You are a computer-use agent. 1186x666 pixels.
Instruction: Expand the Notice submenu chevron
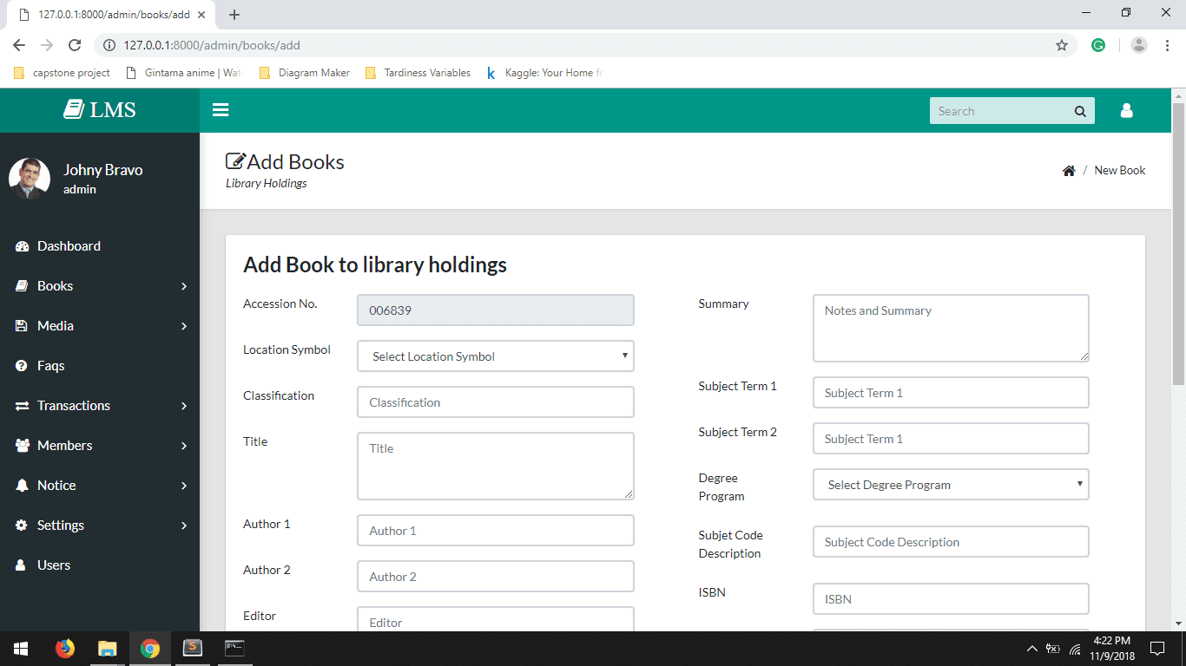(x=183, y=485)
